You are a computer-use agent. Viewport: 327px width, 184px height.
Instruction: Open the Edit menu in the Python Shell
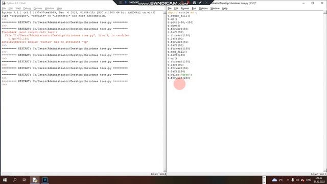click(10, 8)
